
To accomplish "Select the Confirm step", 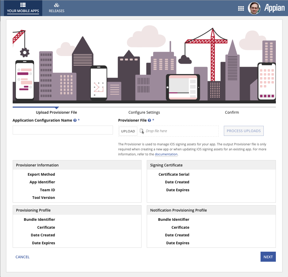I will click(232, 112).
